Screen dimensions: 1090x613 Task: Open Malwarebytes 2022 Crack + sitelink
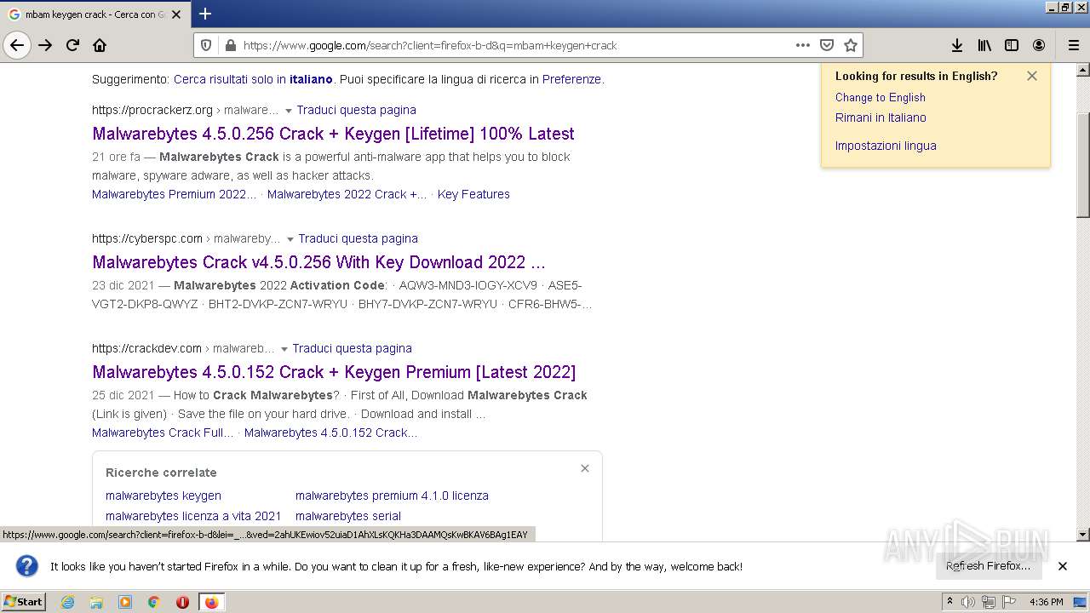(x=347, y=194)
